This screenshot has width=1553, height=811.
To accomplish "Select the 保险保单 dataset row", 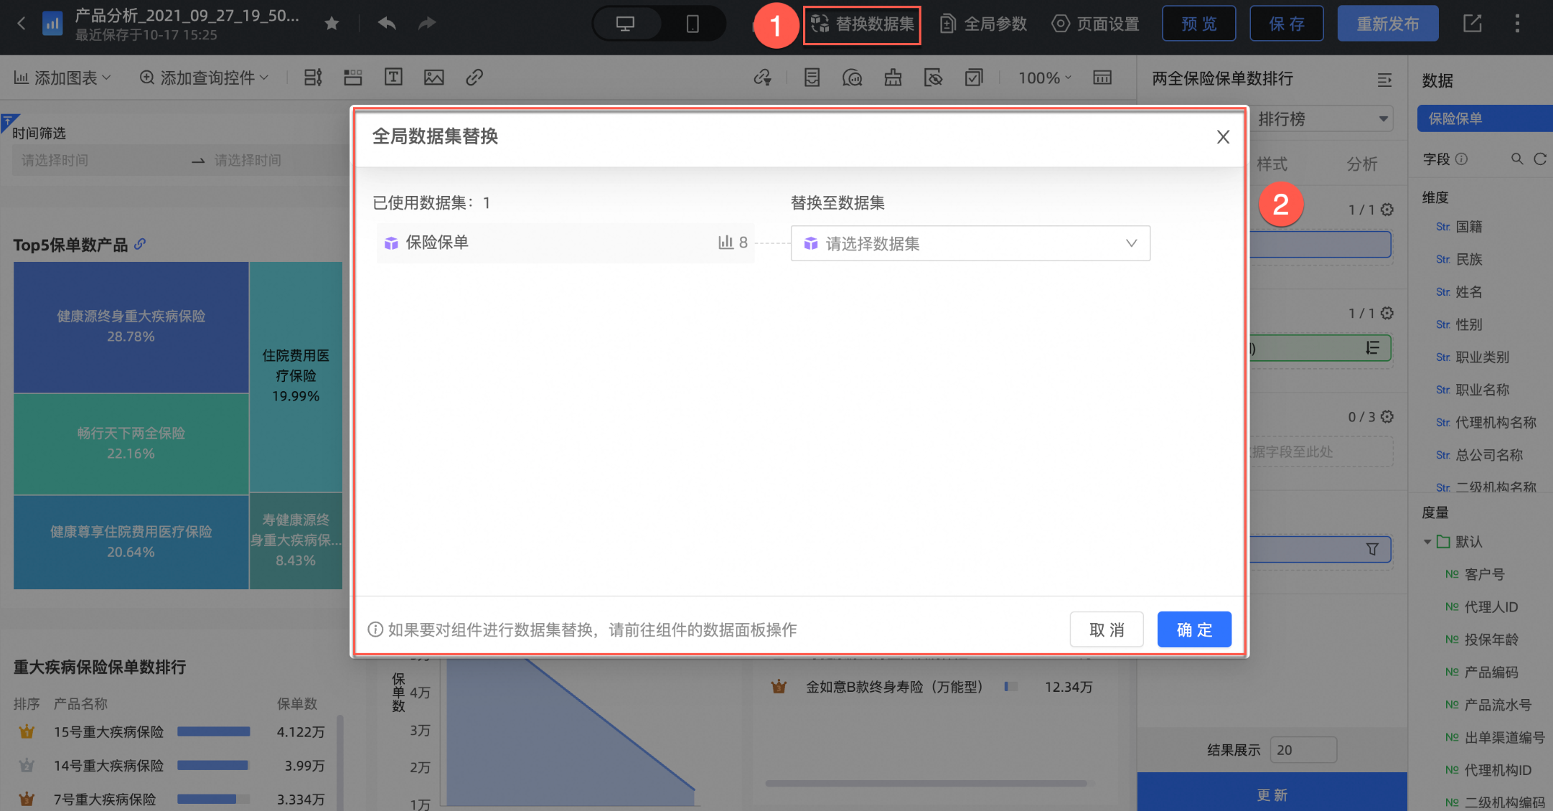I will click(566, 243).
